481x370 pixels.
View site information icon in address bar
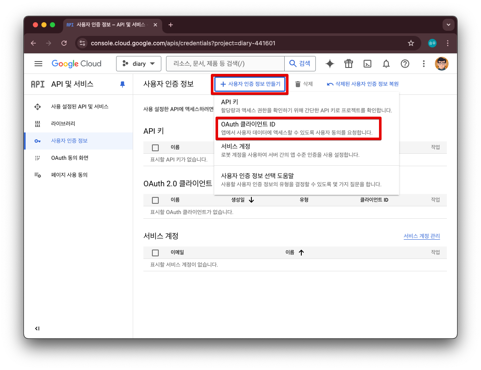click(82, 43)
